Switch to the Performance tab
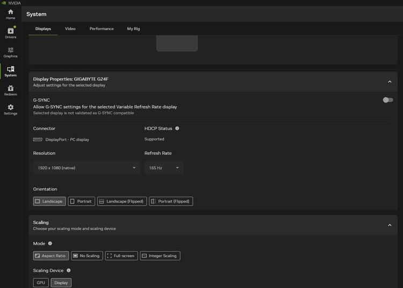 click(x=102, y=28)
